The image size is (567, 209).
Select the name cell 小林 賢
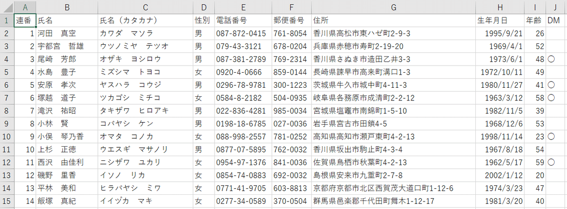click(x=67, y=124)
